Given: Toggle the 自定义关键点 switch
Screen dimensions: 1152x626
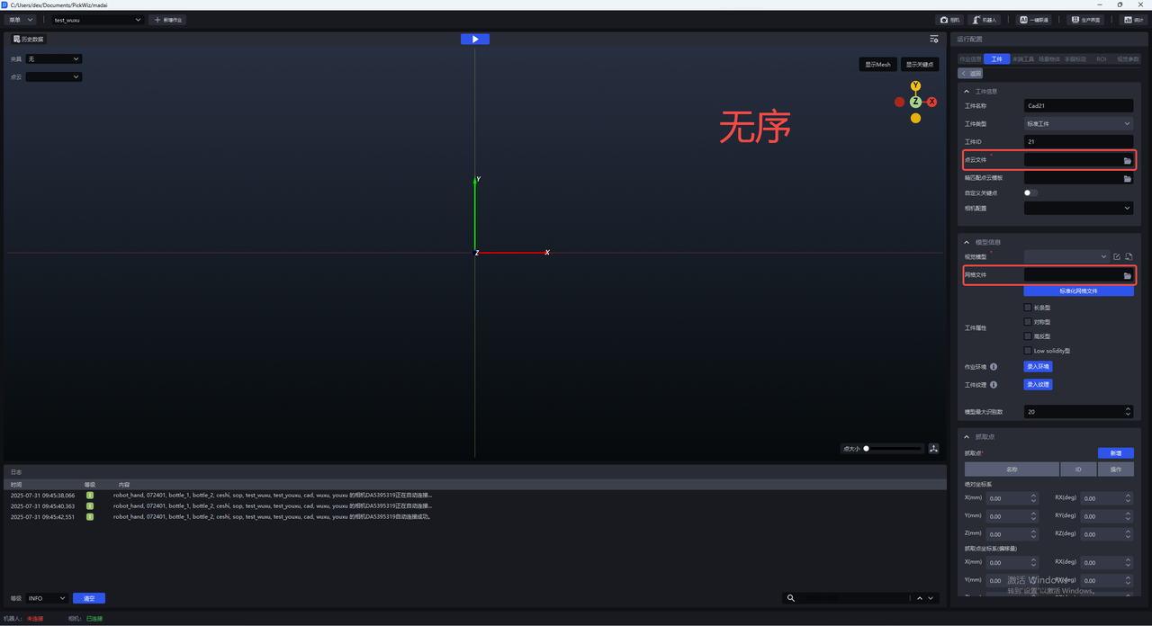Looking at the screenshot, I should (1030, 192).
